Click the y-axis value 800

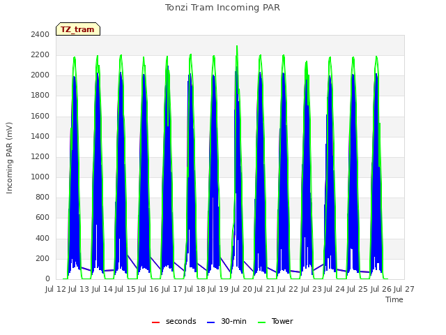pyautogui.click(x=43, y=197)
